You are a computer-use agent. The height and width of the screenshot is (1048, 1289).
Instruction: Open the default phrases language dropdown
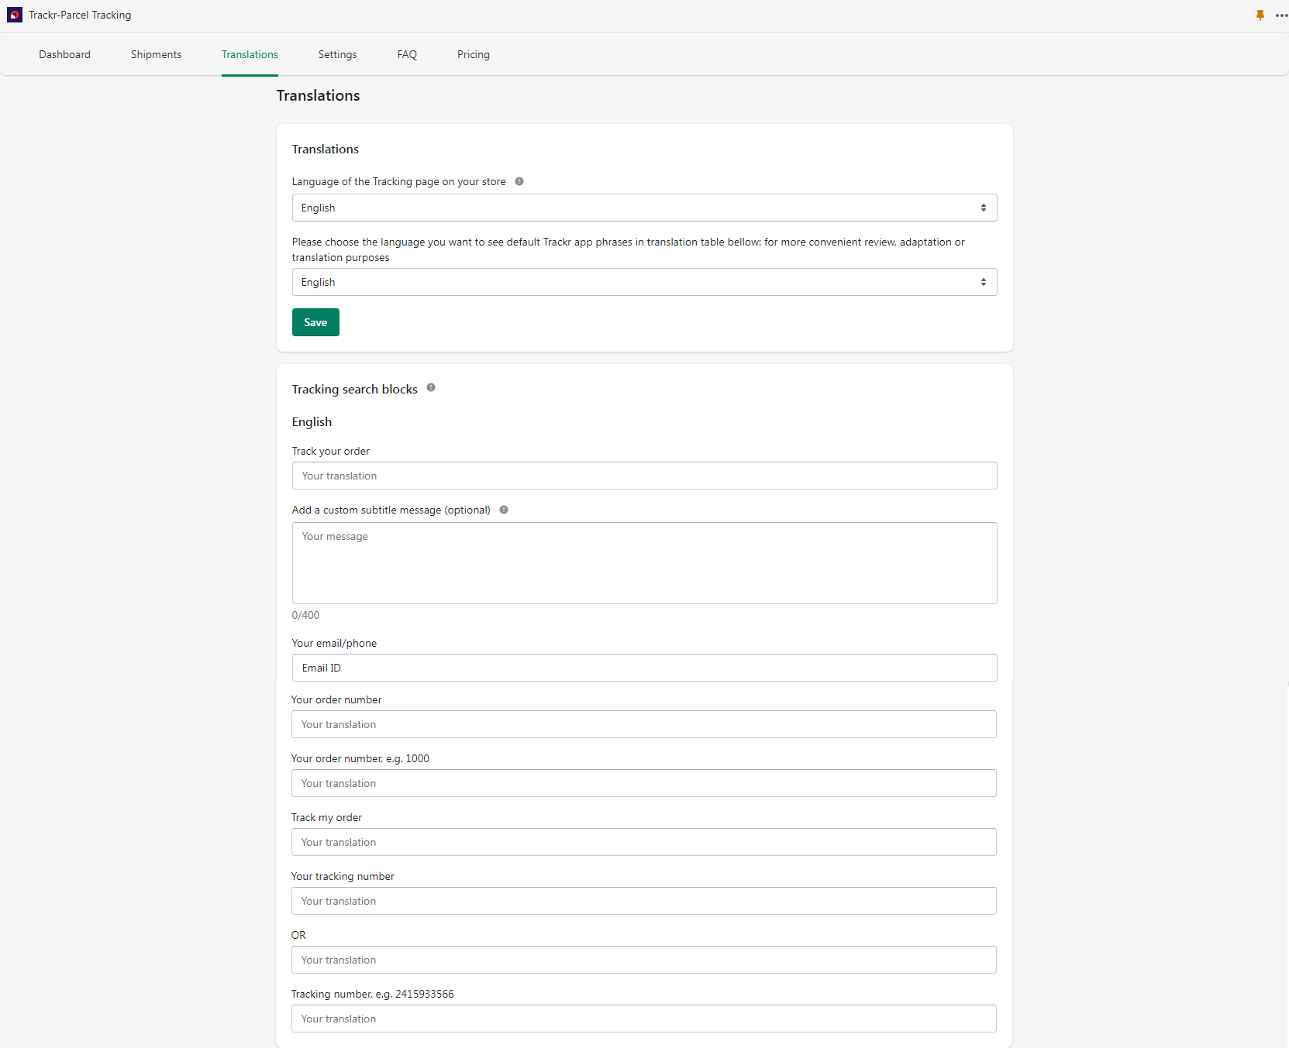click(643, 282)
